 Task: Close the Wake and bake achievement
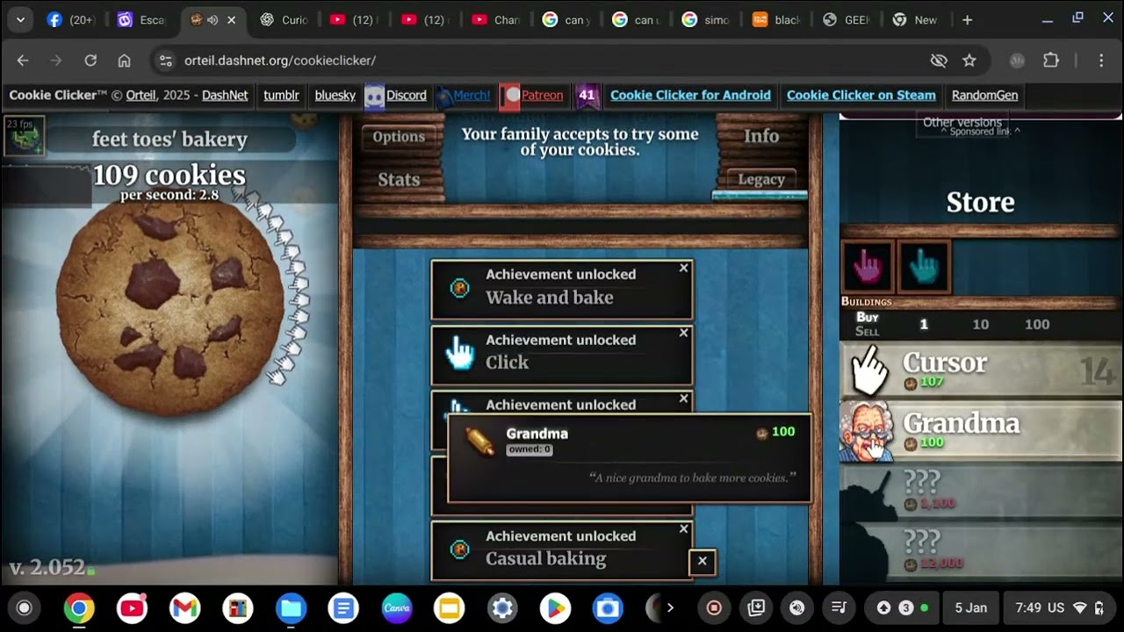(684, 268)
